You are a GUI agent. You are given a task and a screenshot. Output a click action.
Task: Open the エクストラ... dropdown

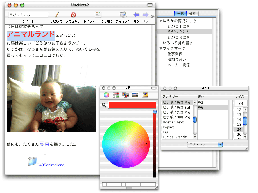point(205,144)
